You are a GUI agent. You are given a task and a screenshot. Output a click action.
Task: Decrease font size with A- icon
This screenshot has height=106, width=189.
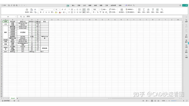[x=65, y=9]
